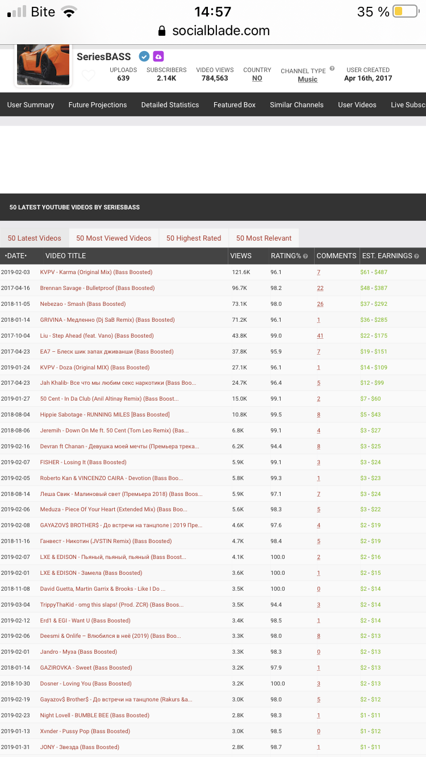Click the Rating% help icon
This screenshot has height=757, width=426.
tap(306, 256)
